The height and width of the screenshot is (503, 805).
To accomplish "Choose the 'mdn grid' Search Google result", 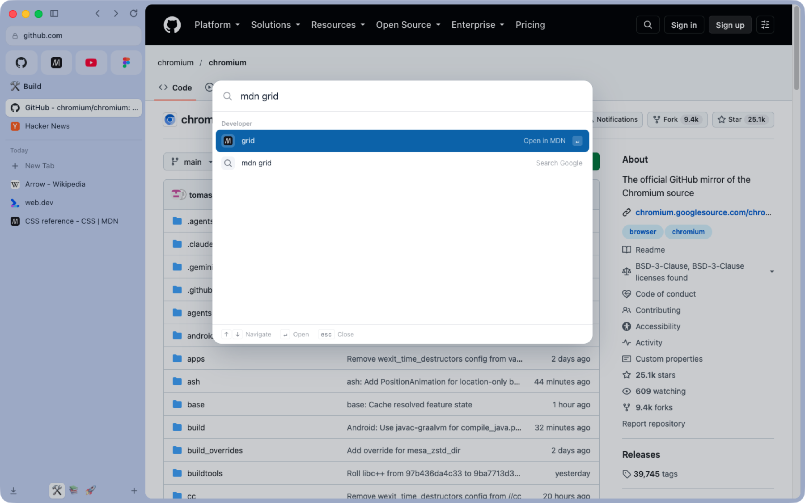I will pos(402,163).
